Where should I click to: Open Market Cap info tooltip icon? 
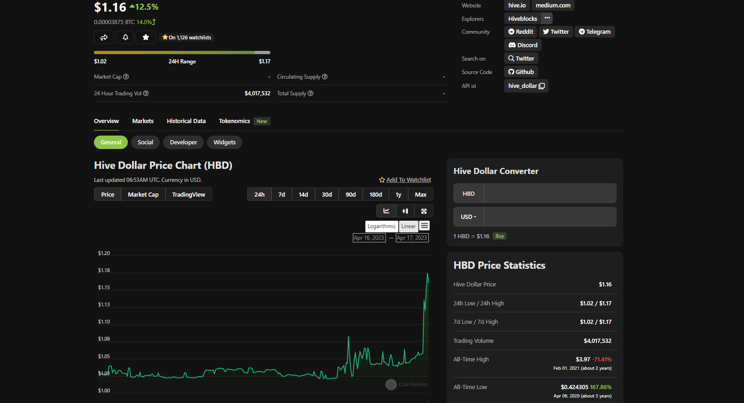tap(126, 77)
